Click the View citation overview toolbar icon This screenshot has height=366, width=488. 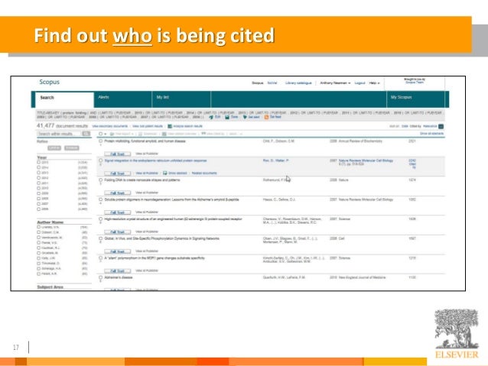coord(164,134)
